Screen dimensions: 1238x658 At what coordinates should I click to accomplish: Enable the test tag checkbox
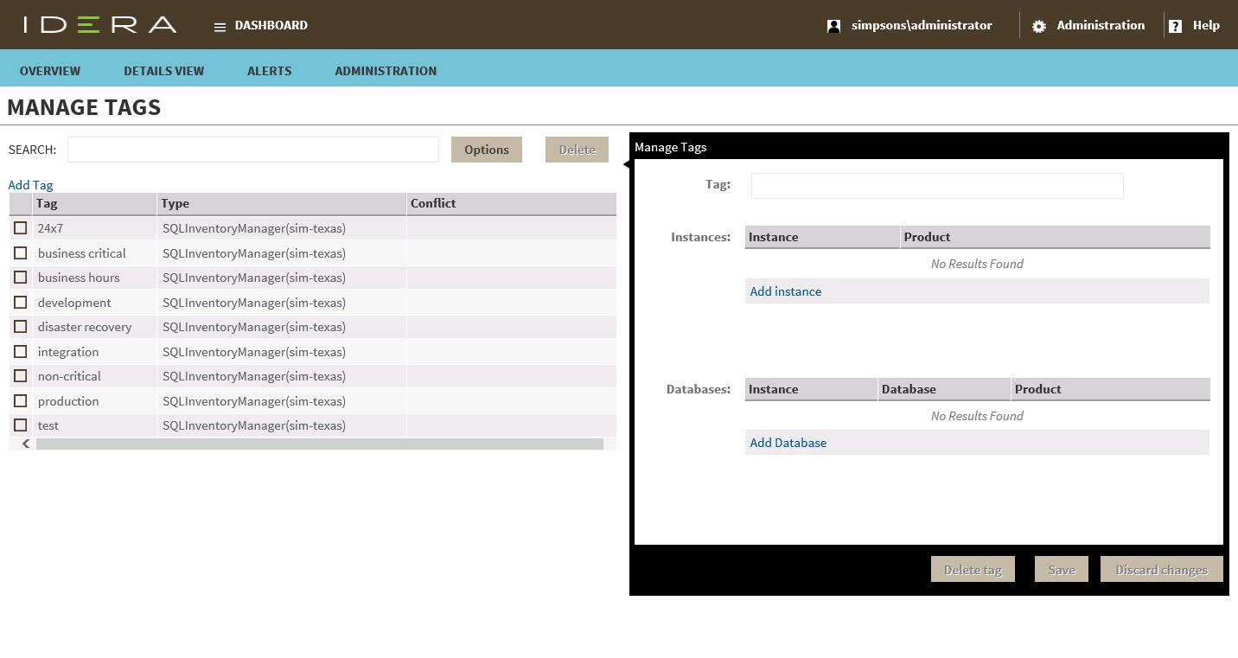(x=20, y=425)
